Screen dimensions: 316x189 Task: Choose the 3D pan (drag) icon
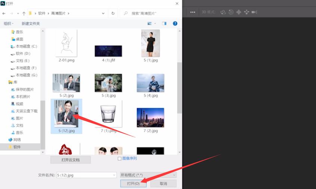(x=239, y=12)
